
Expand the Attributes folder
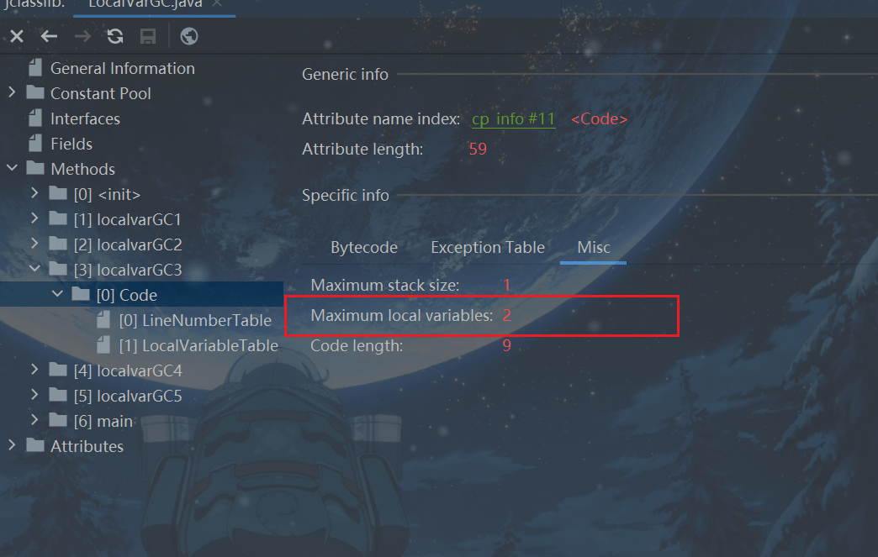tap(12, 445)
